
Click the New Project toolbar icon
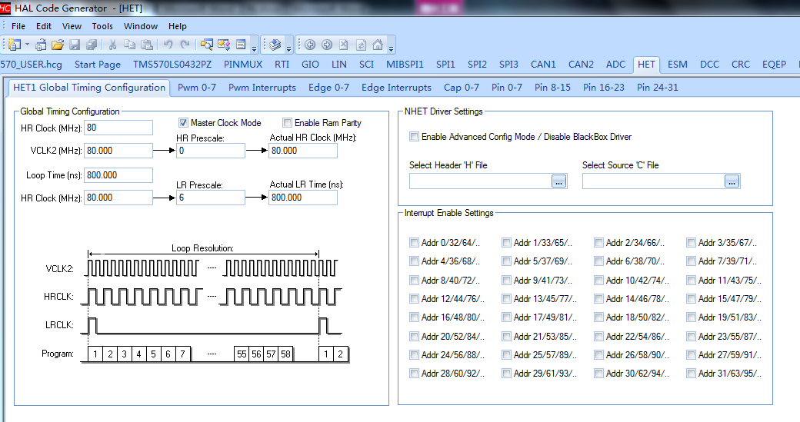click(15, 45)
